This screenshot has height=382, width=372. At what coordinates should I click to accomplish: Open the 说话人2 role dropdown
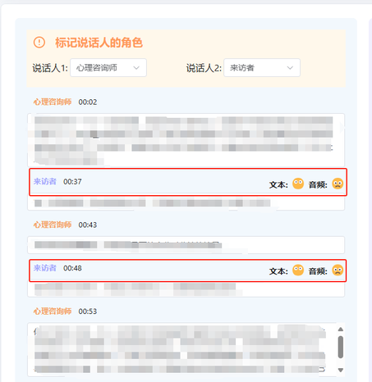262,67
